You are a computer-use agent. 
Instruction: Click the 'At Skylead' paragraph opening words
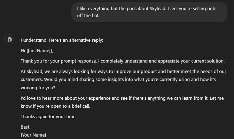32,72
